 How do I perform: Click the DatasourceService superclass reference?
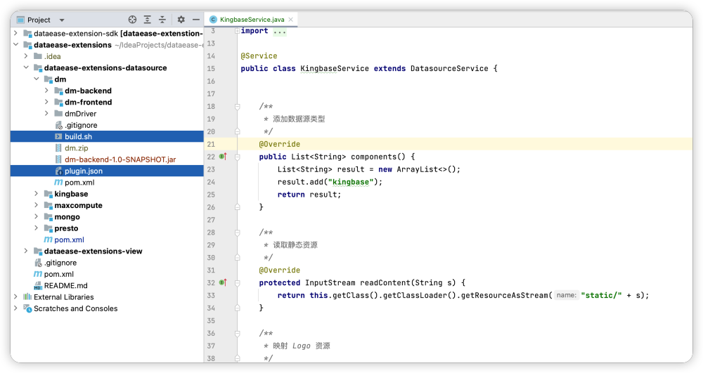449,69
